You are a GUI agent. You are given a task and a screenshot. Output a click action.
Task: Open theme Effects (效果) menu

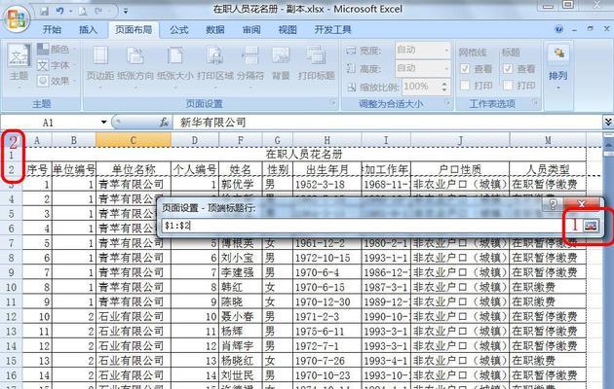coord(55,81)
